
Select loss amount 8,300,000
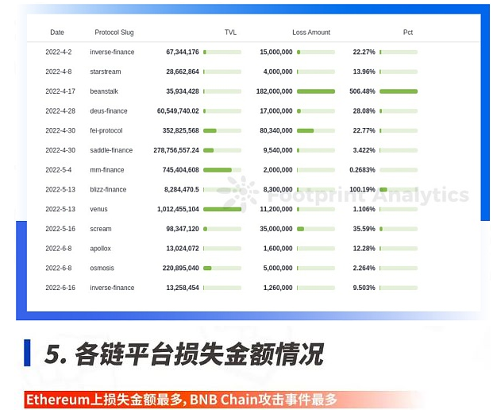click(278, 190)
